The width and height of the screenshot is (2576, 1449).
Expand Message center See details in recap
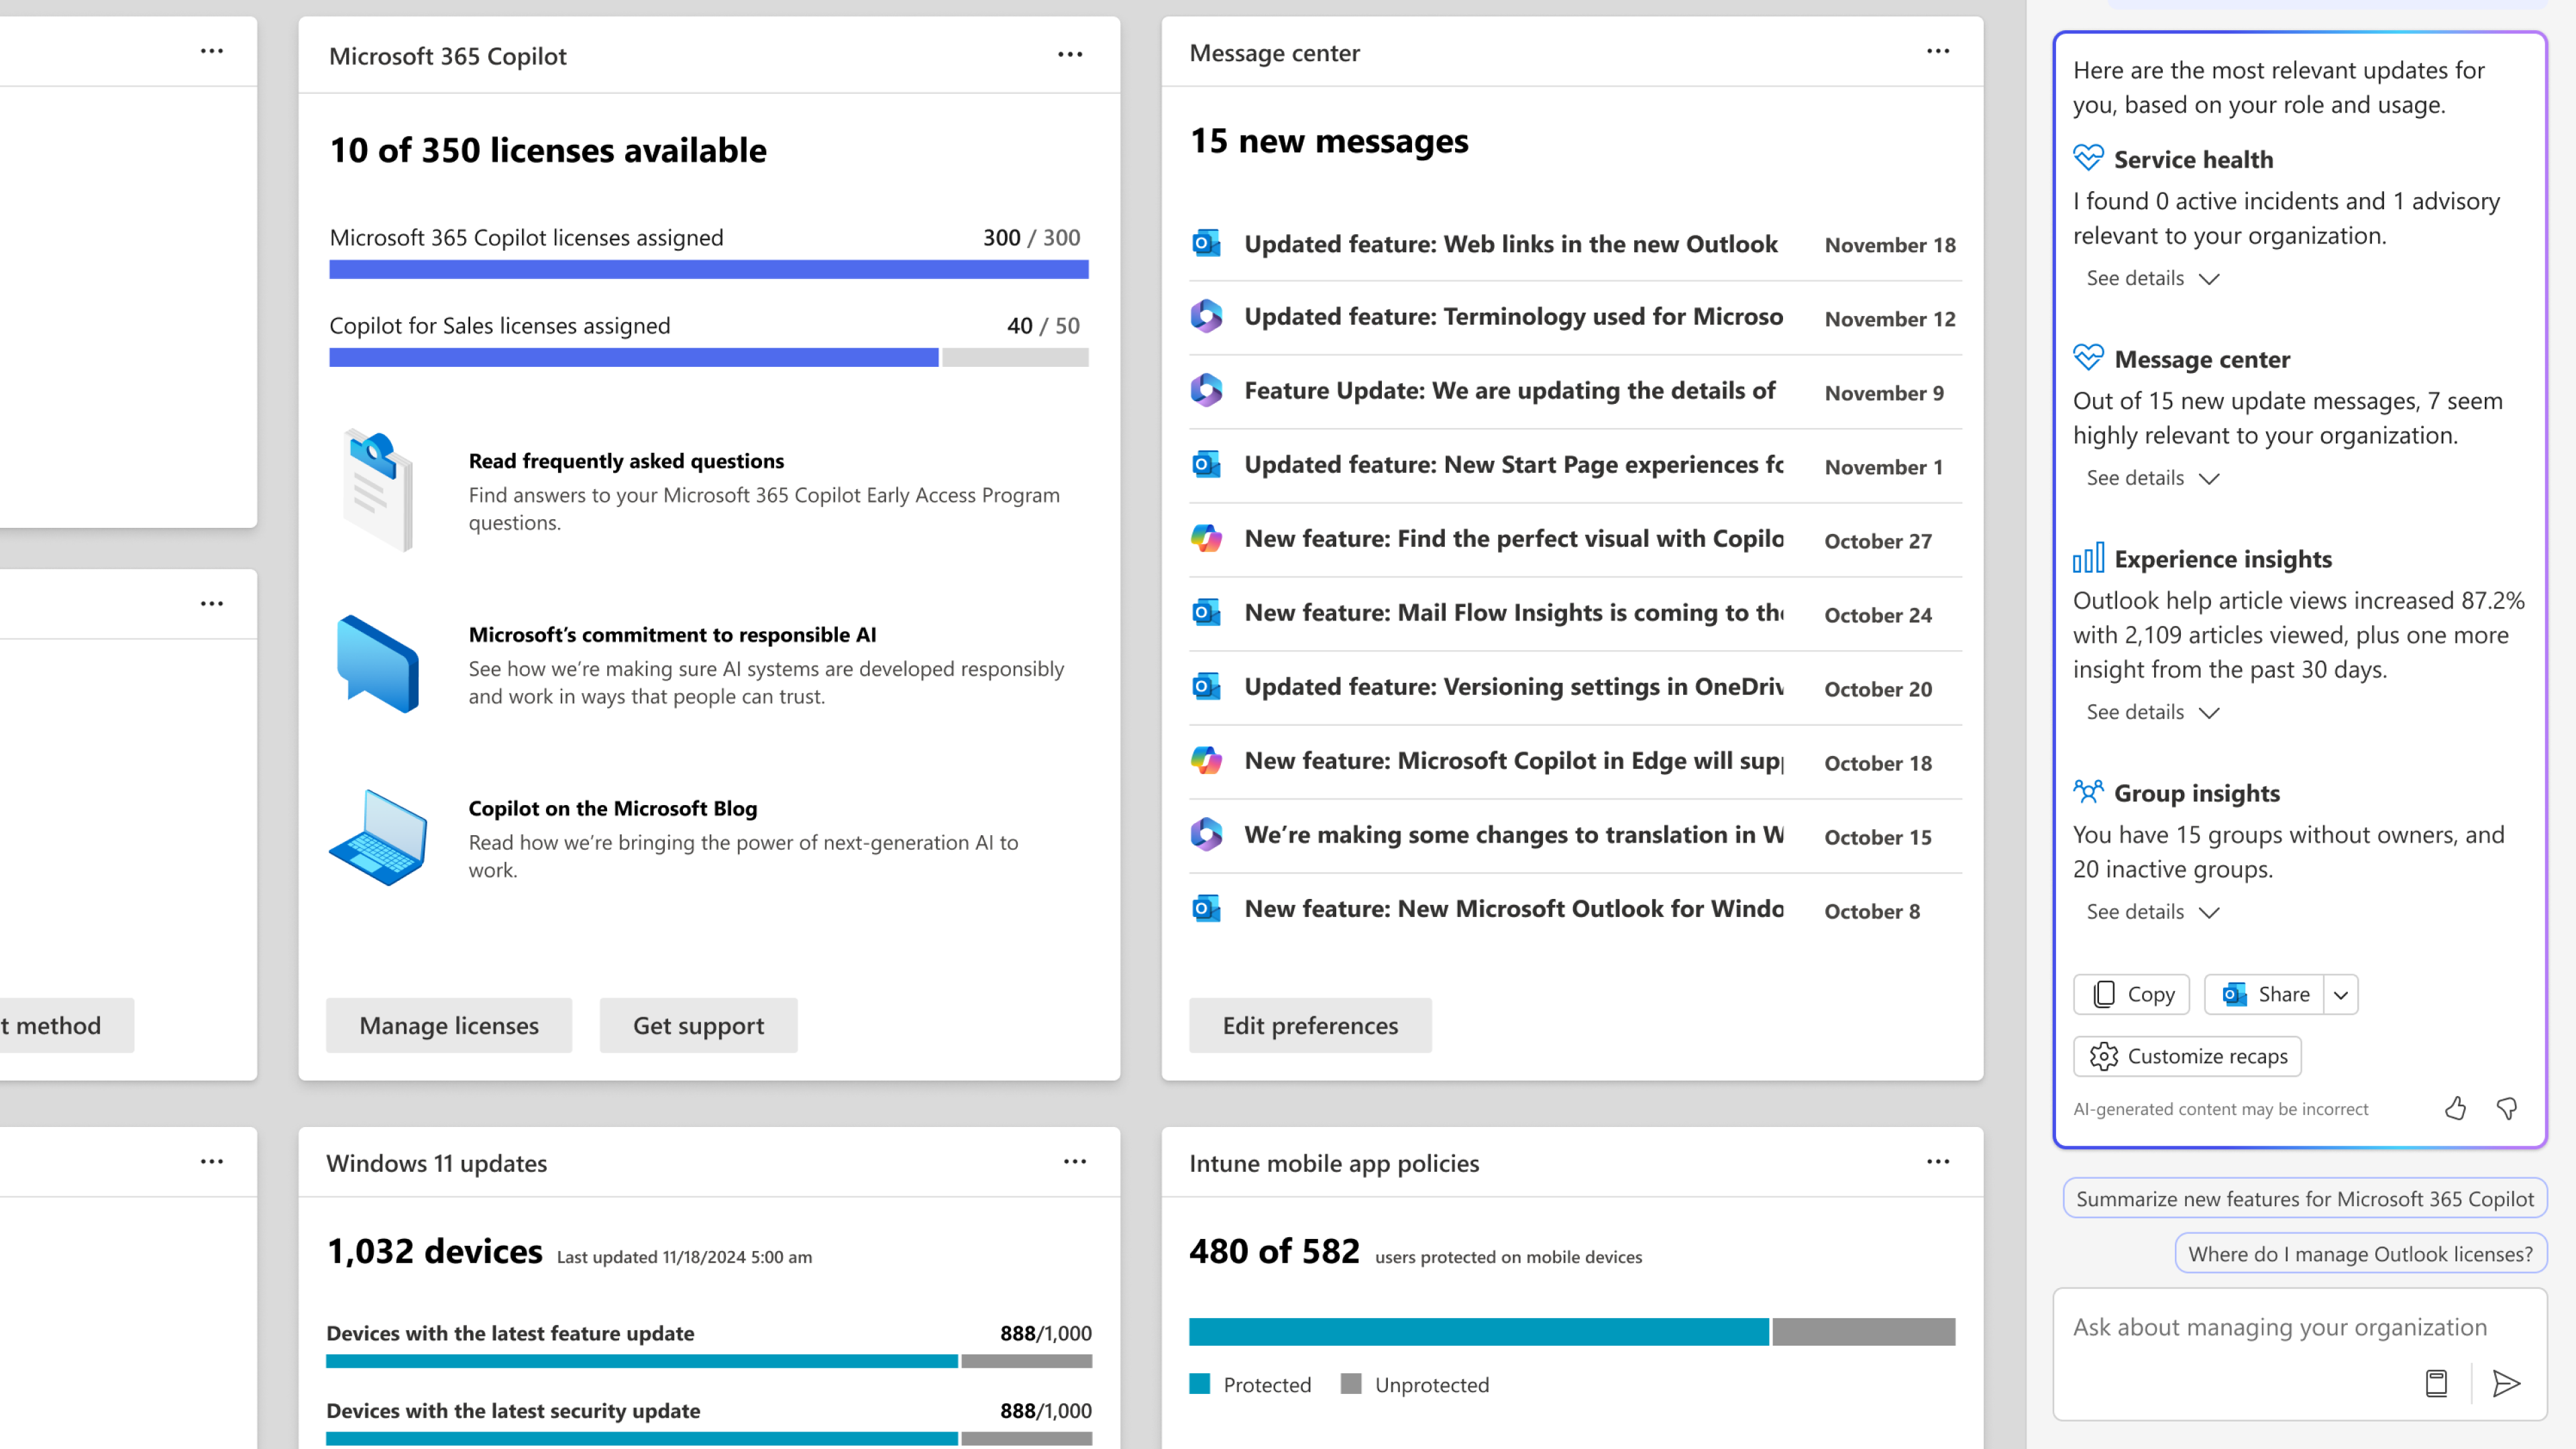(2152, 478)
